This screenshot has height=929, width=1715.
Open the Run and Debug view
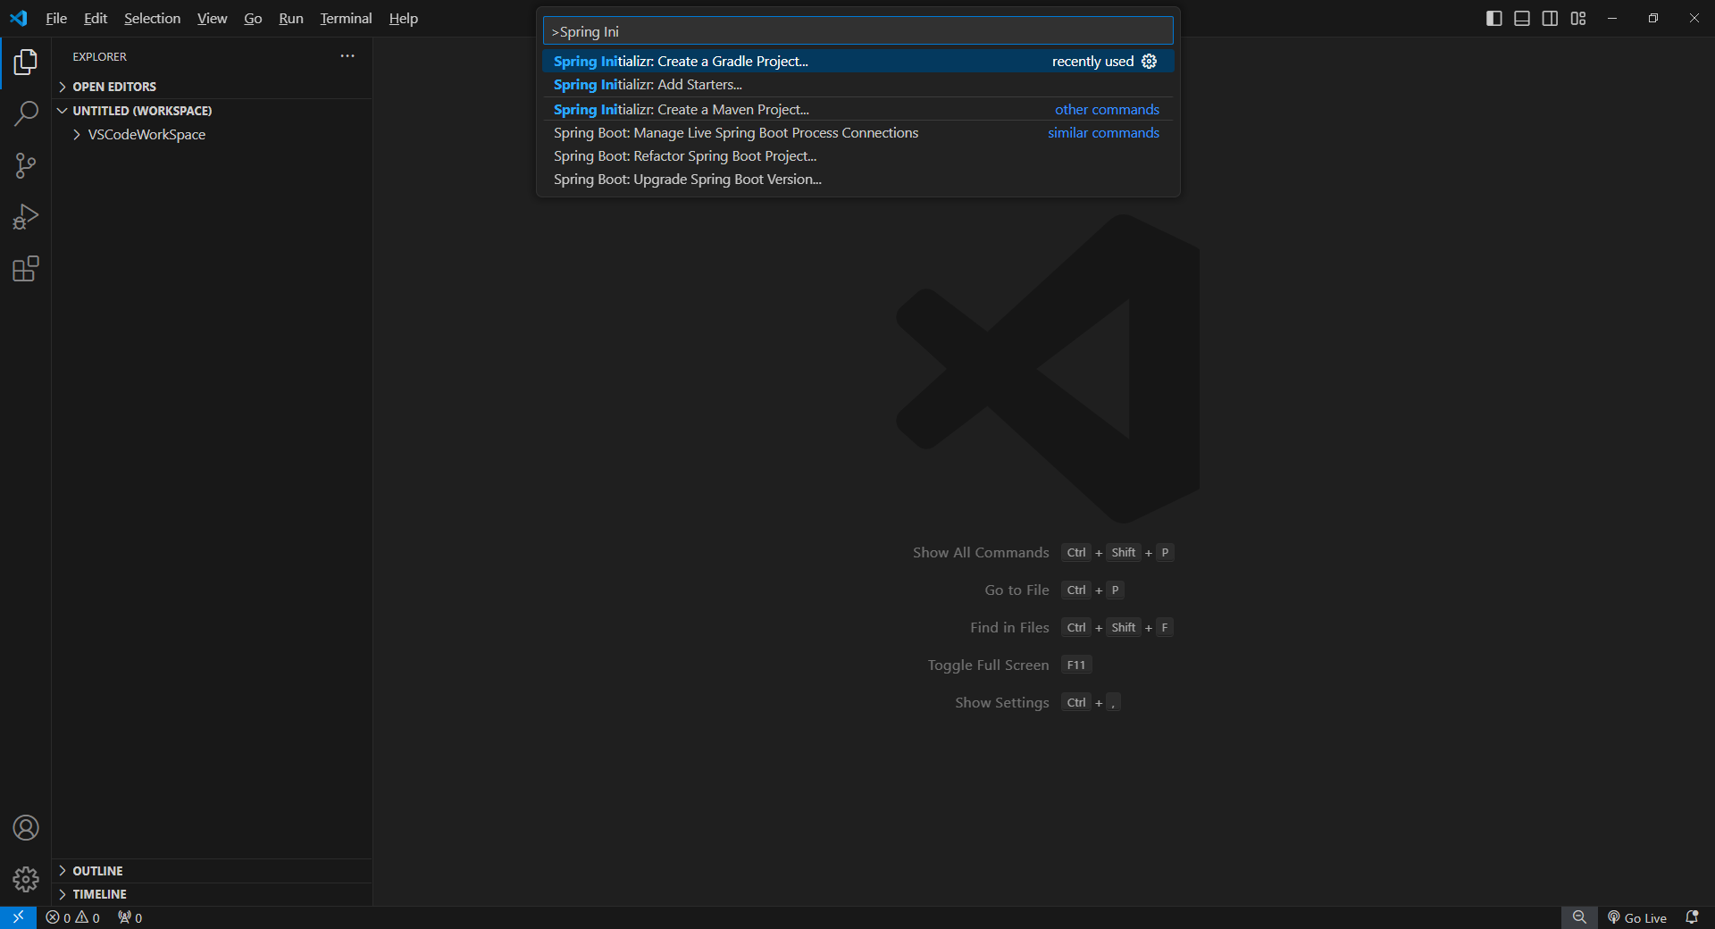(25, 216)
